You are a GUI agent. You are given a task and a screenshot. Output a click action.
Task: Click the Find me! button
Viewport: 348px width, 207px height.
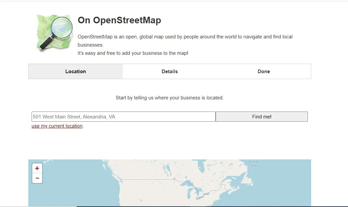point(262,116)
